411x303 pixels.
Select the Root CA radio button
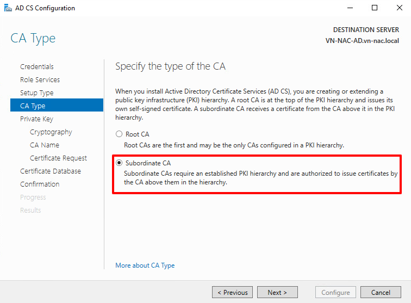pyautogui.click(x=119, y=134)
